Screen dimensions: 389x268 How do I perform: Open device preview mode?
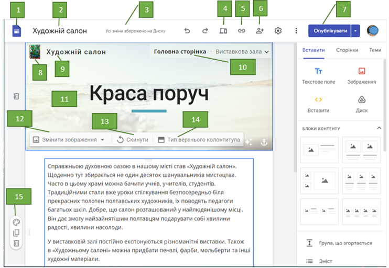click(223, 31)
